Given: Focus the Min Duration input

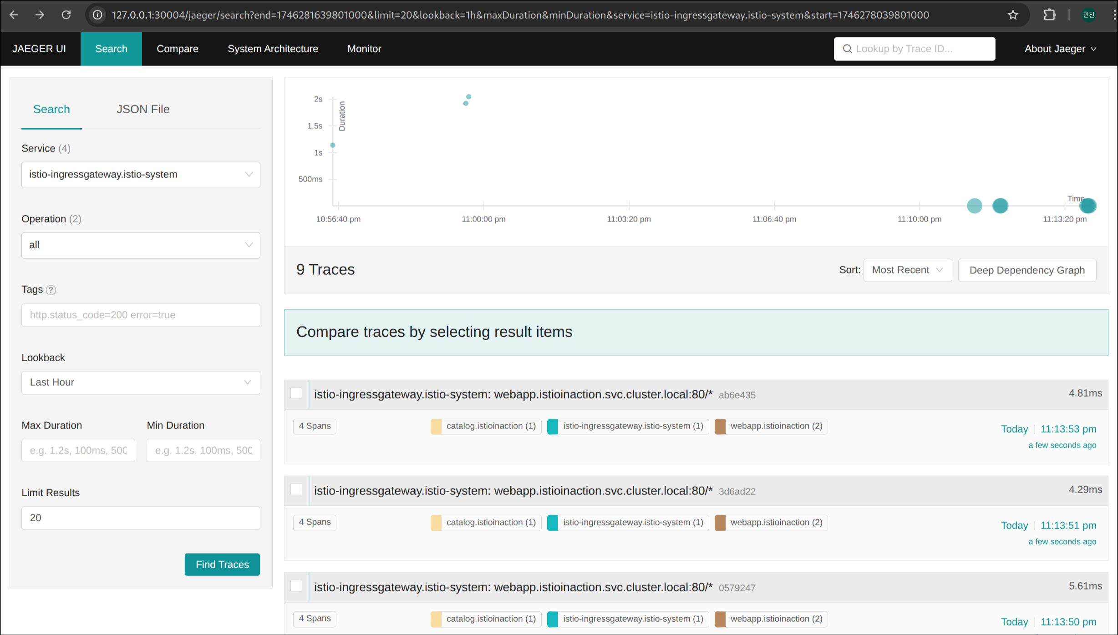Looking at the screenshot, I should pyautogui.click(x=203, y=450).
